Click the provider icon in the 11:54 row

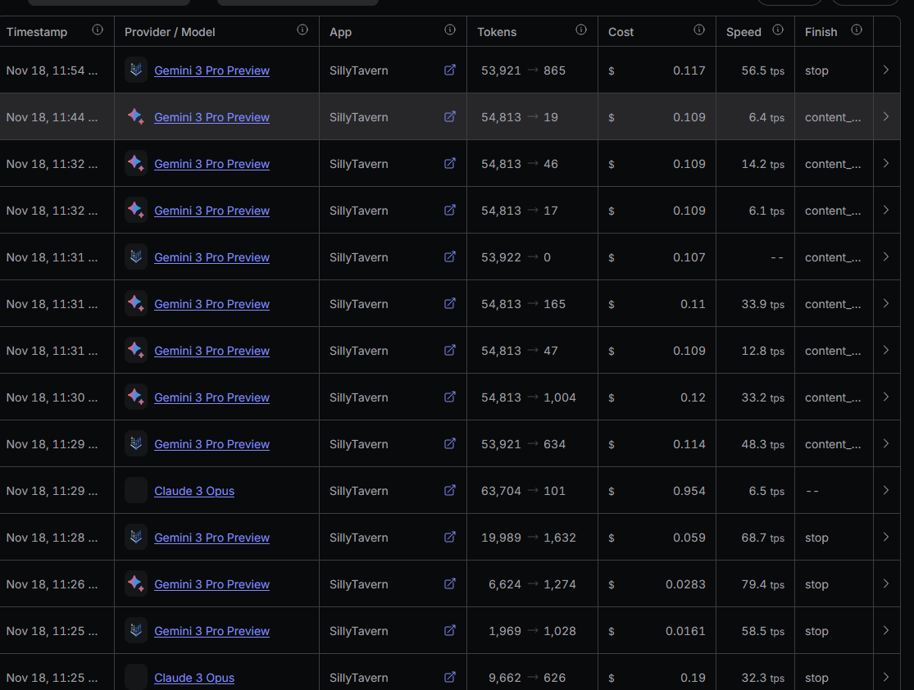136,70
